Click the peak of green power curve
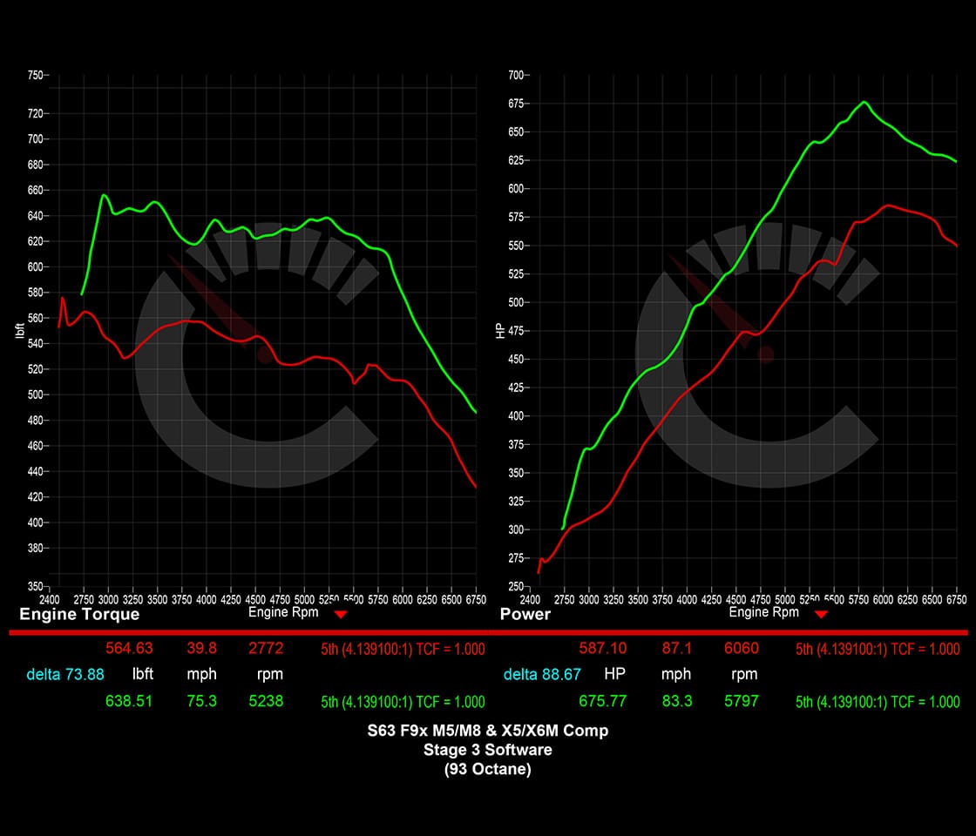Viewport: 976px width, 836px height. click(864, 102)
